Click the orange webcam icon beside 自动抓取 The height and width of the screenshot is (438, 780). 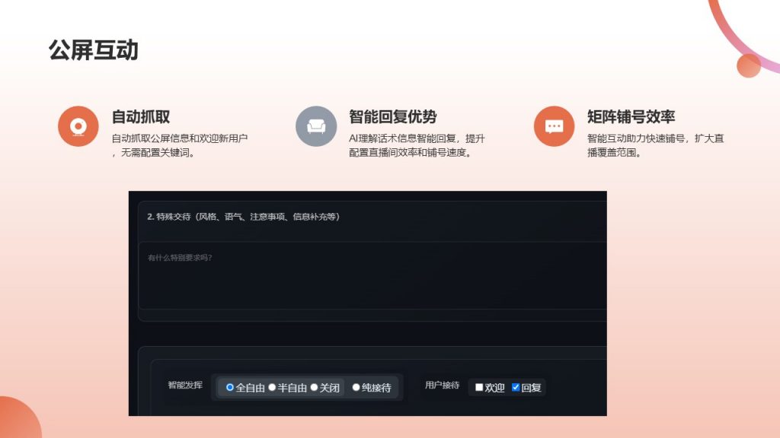tap(78, 126)
